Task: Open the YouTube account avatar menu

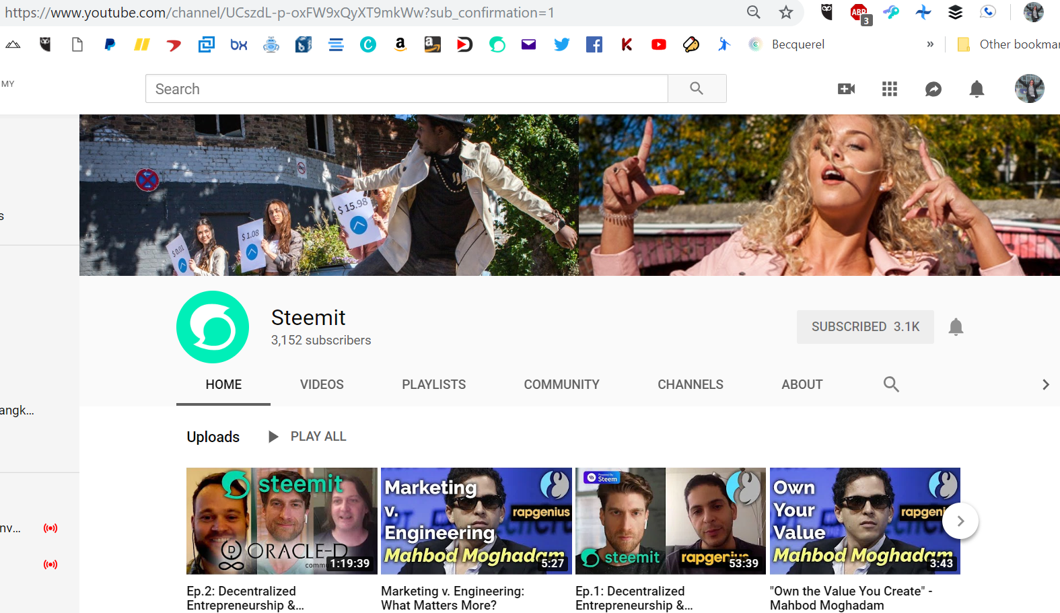Action: 1030,88
